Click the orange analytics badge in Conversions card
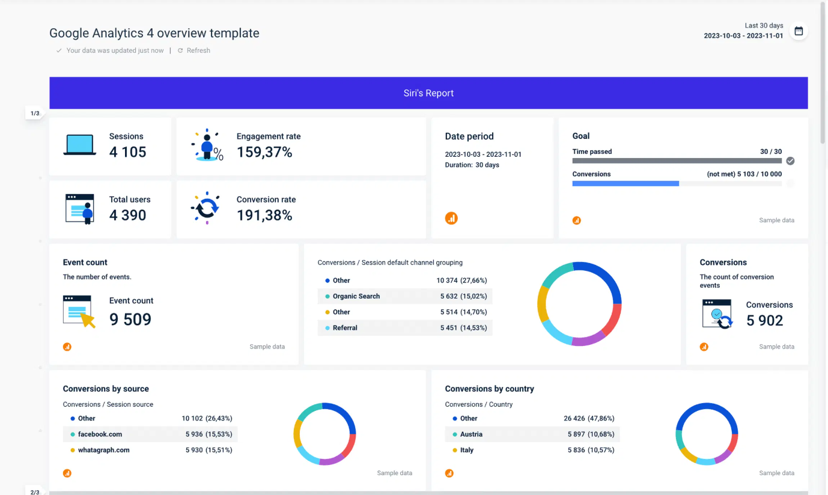This screenshot has width=828, height=495. (x=704, y=347)
